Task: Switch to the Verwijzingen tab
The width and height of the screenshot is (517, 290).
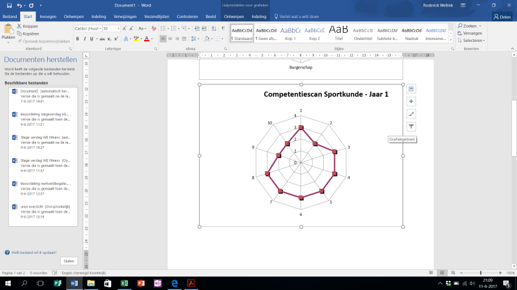Action: (125, 17)
